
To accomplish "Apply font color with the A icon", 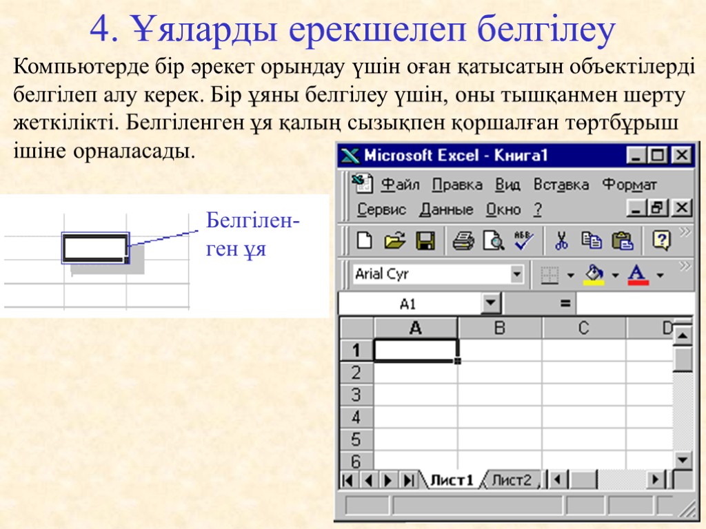I will 638,275.
